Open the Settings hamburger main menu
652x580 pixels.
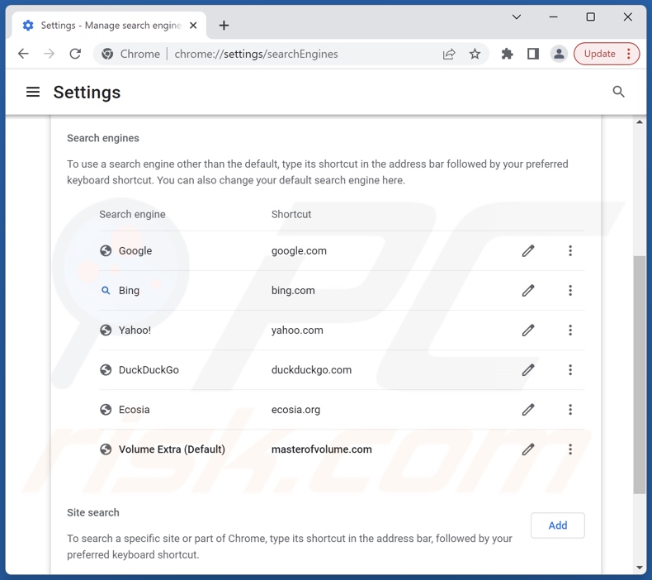pyautogui.click(x=33, y=92)
